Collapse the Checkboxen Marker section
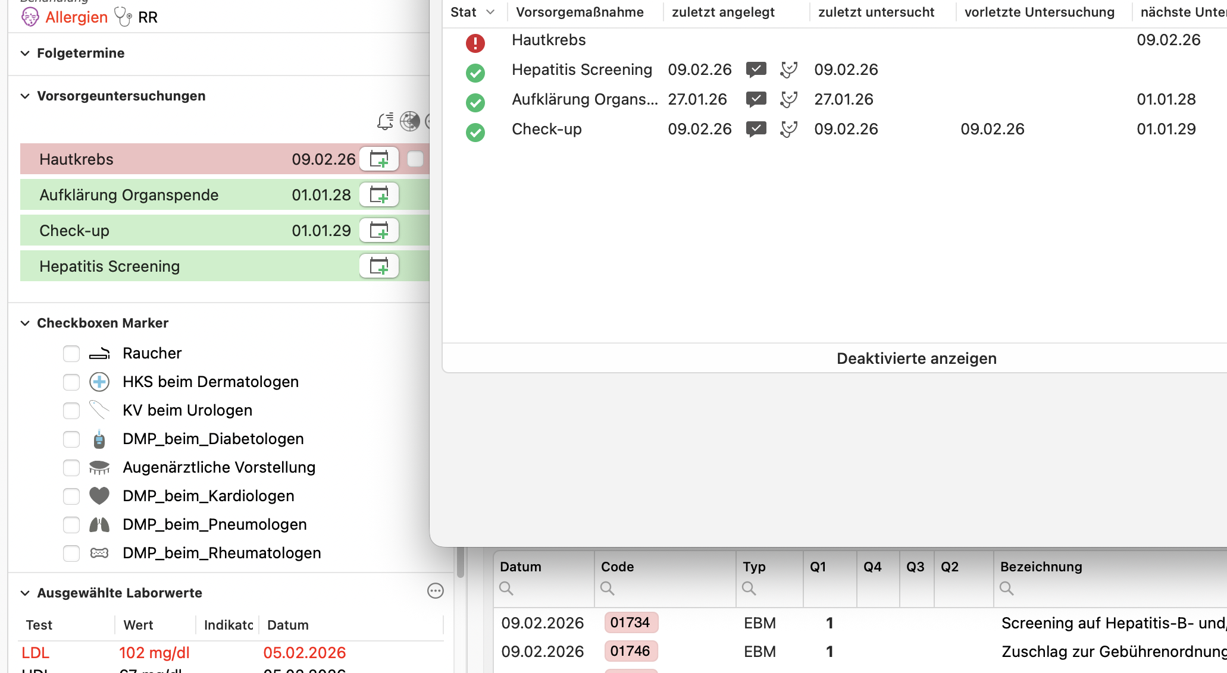The image size is (1227, 673). coord(25,323)
